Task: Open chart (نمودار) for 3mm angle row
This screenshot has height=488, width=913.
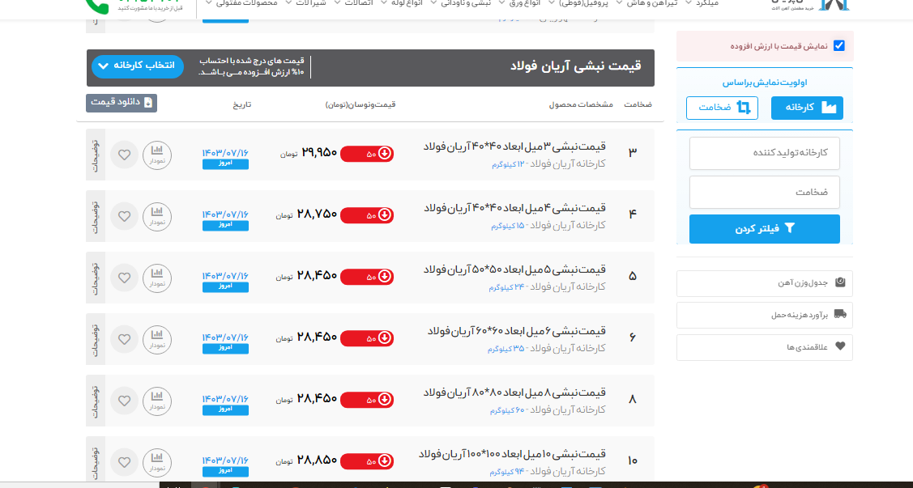Action: click(157, 155)
